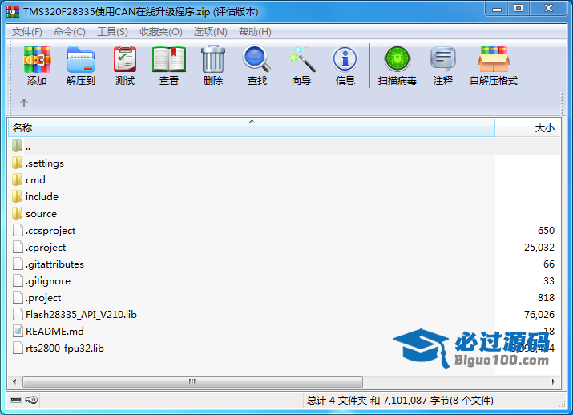
Task: Click the 测试 (Test) toolbar icon
Action: coord(125,59)
